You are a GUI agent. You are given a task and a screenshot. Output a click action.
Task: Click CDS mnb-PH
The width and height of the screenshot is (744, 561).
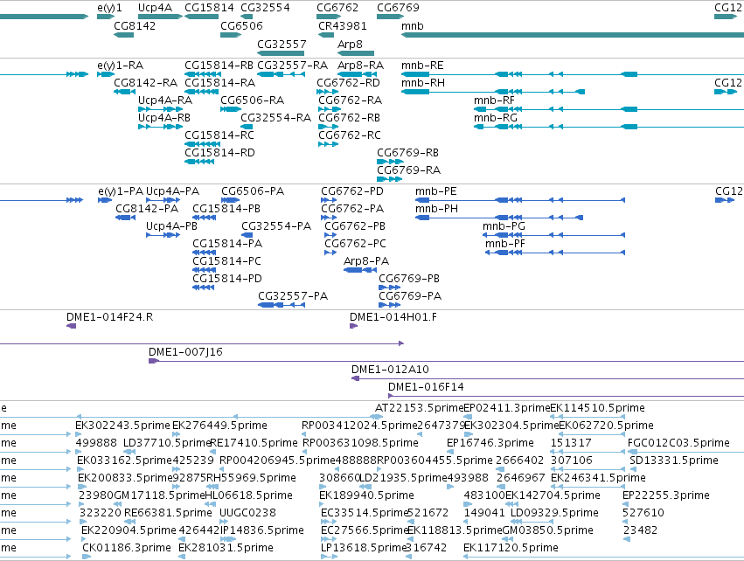coord(499,218)
